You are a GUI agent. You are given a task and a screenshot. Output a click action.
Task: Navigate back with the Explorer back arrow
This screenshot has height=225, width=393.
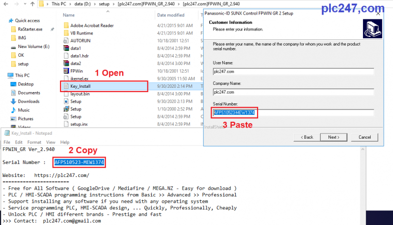pyautogui.click(x=4, y=4)
